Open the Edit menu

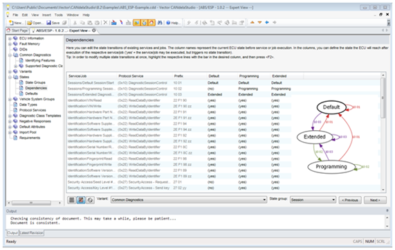25,15
